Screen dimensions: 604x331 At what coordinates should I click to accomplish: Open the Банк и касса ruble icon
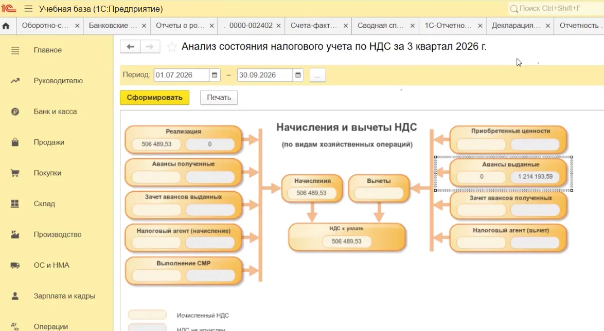tap(15, 112)
